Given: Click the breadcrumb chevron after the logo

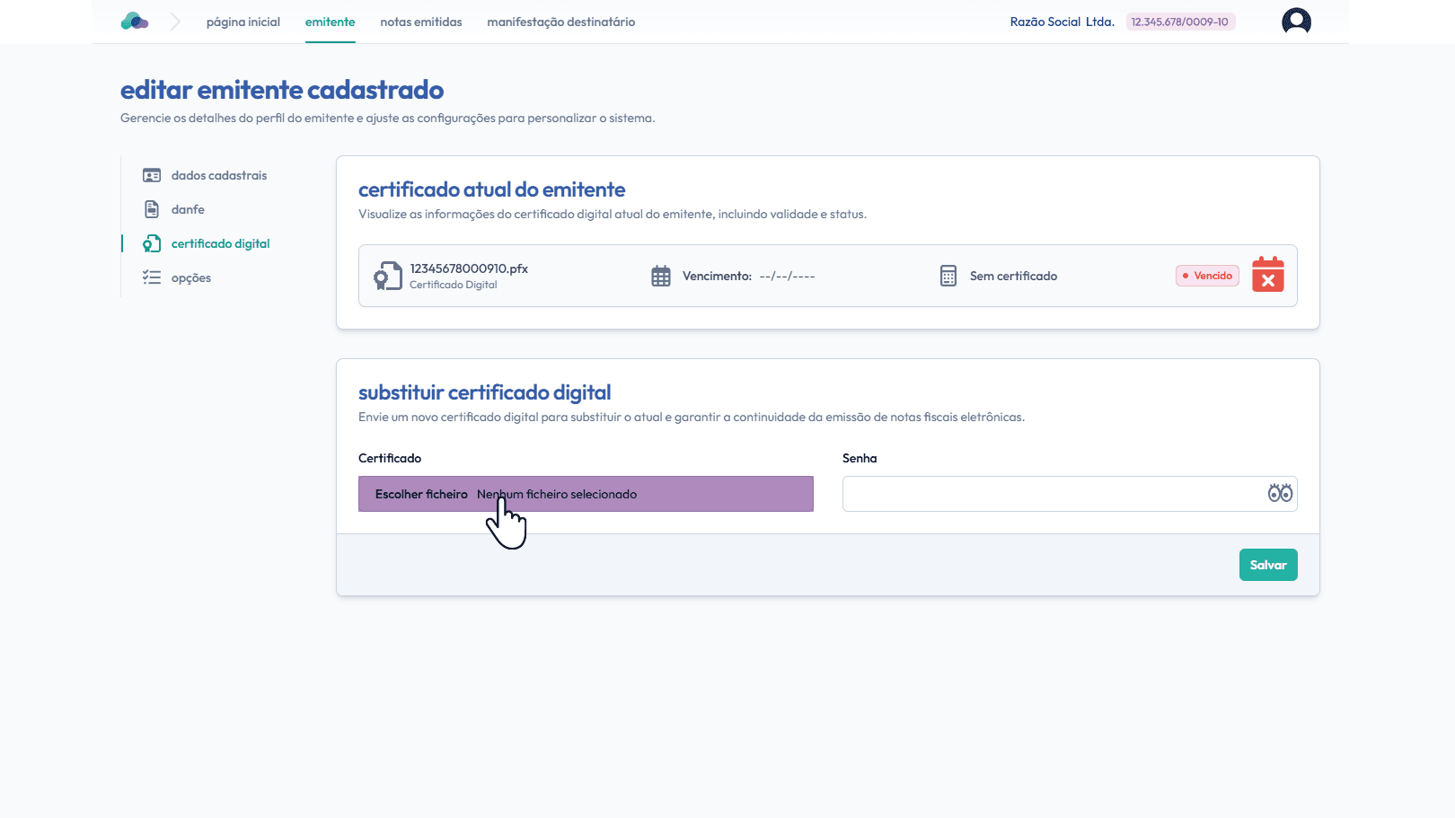Looking at the screenshot, I should 175,22.
